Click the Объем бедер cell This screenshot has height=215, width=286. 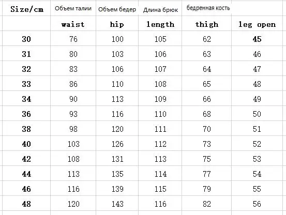tap(117, 8)
